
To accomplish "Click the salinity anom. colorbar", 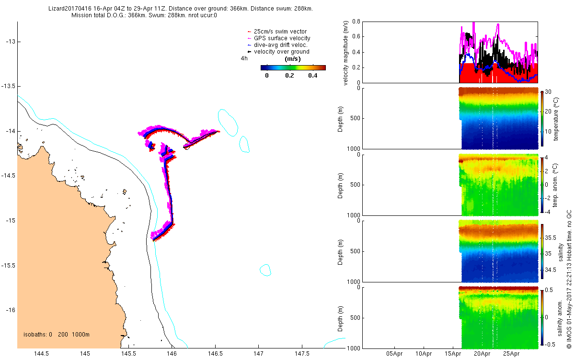I will coord(542,317).
